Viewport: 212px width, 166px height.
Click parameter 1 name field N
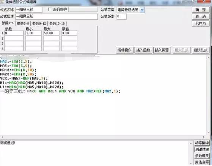point(14,33)
